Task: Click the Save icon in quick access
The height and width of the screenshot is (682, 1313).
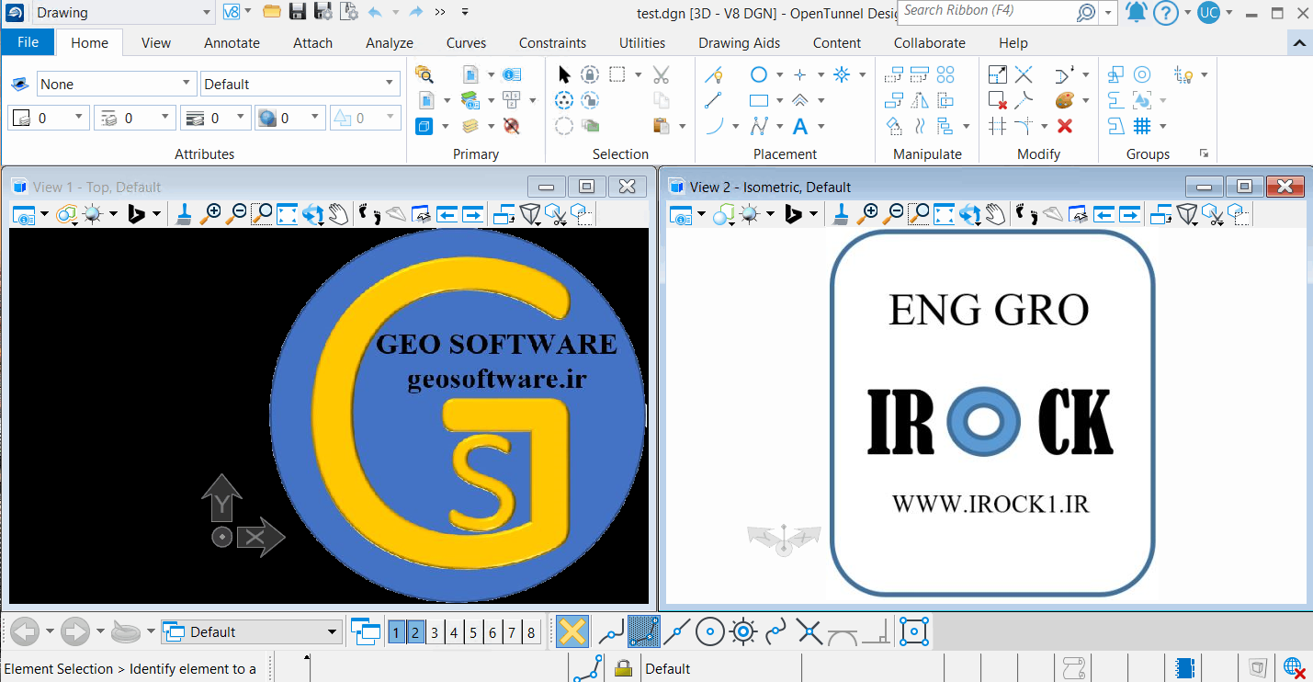Action: click(297, 12)
